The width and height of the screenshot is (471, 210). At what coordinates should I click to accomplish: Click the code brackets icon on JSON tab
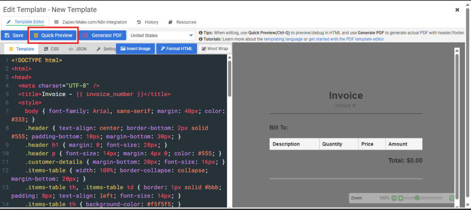70,49
